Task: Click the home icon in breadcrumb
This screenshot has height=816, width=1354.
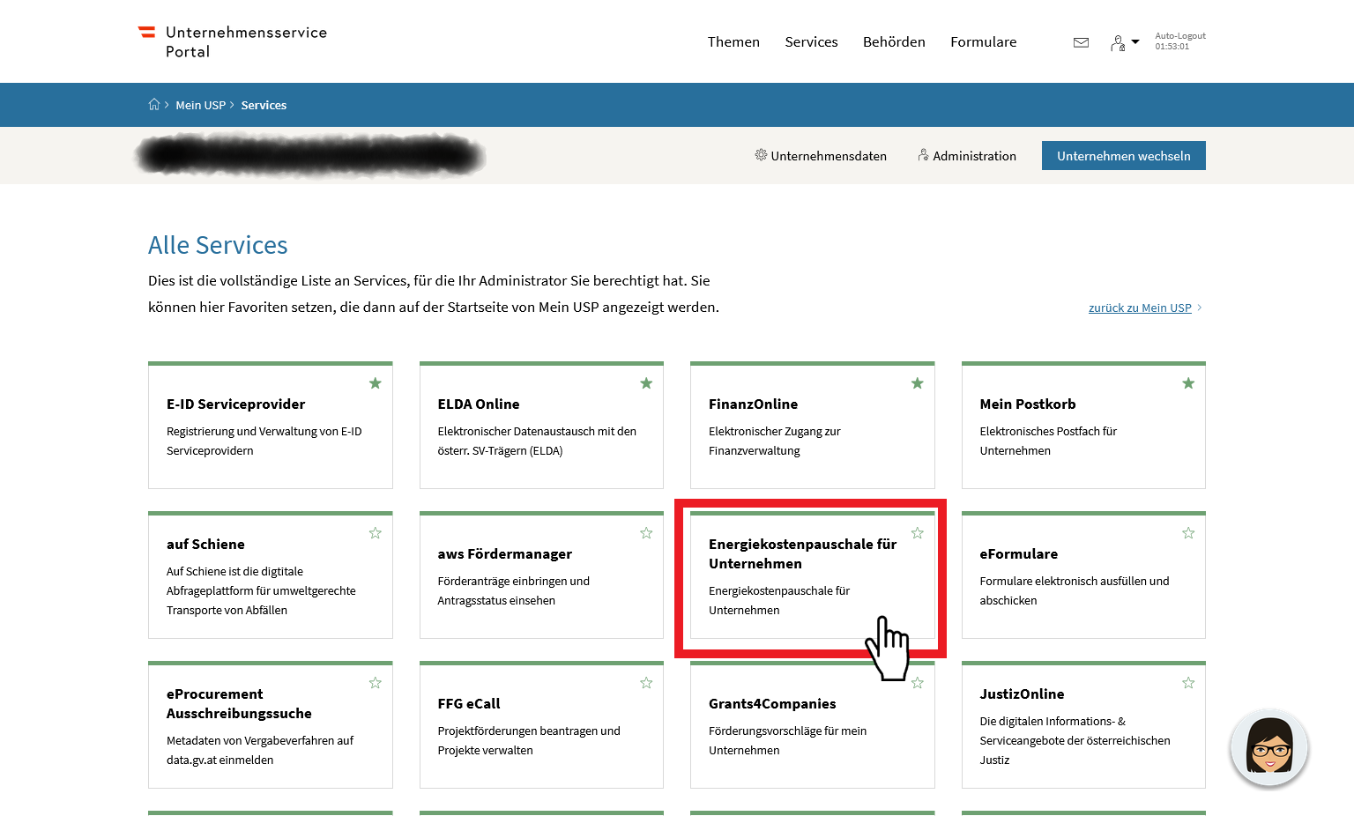Action: pos(154,105)
